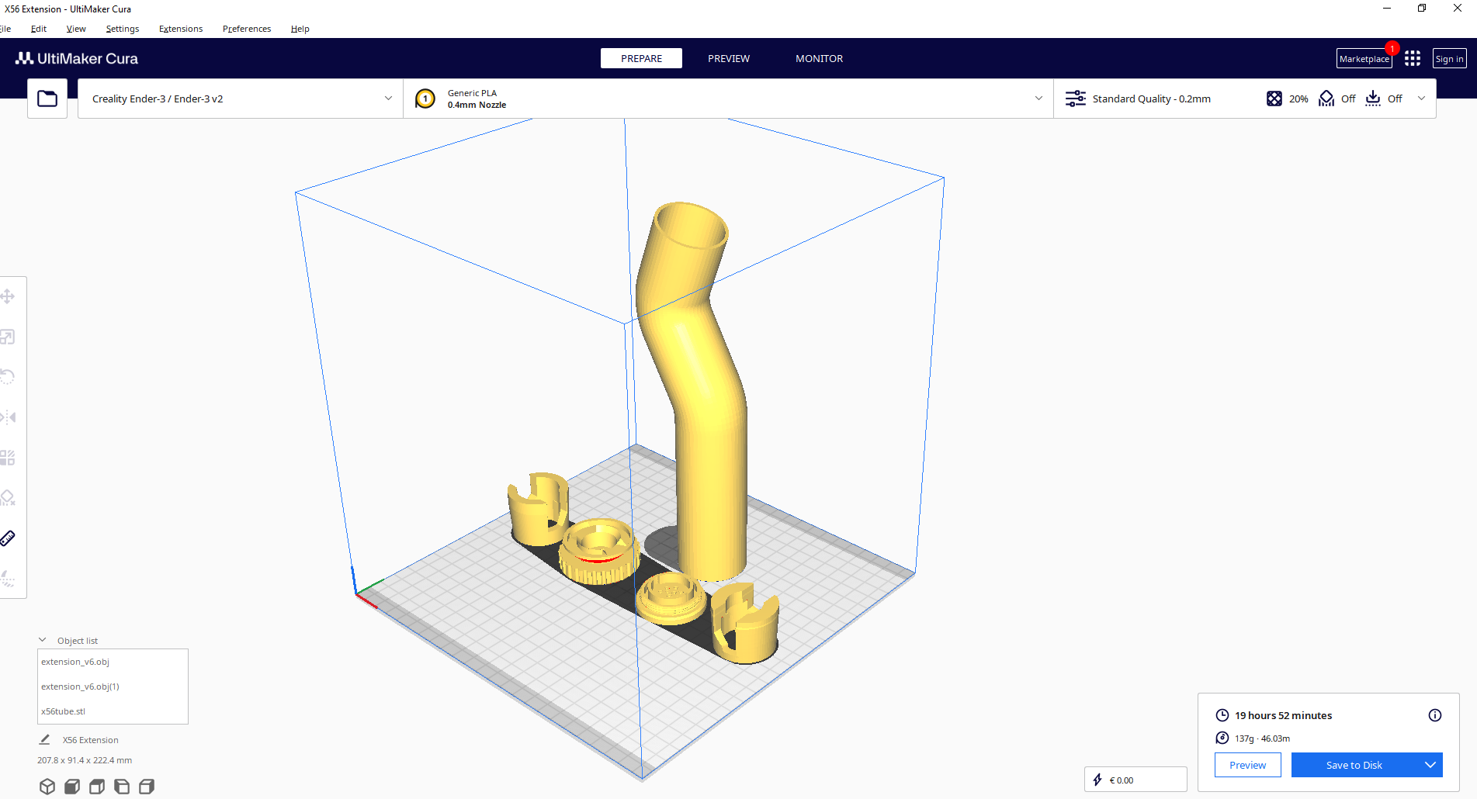Select x56tube.stl in object list
The image size is (1477, 799).
click(x=64, y=711)
